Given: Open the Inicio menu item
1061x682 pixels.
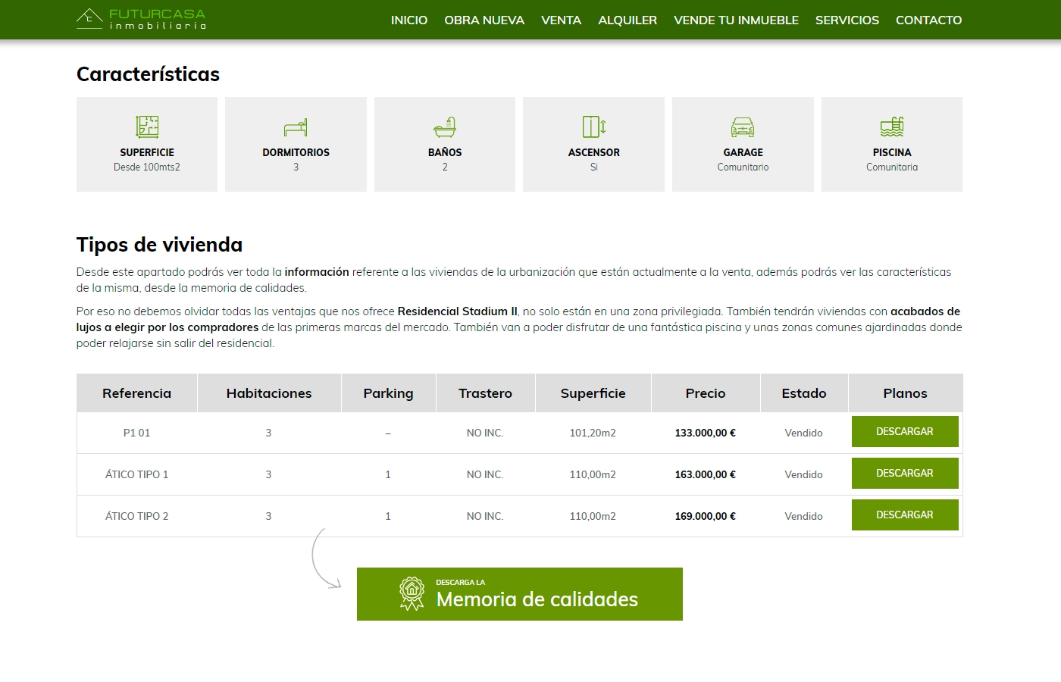Looking at the screenshot, I should [x=409, y=20].
